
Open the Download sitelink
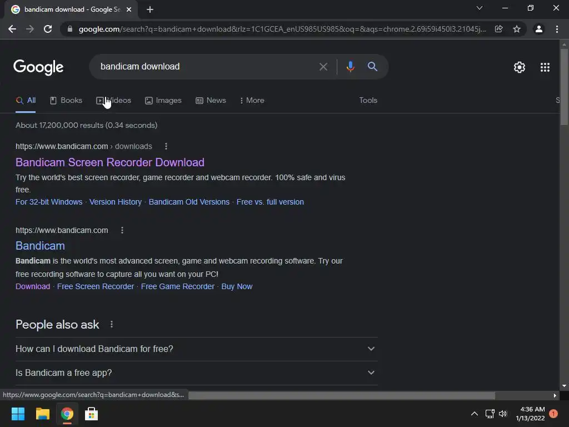click(33, 286)
